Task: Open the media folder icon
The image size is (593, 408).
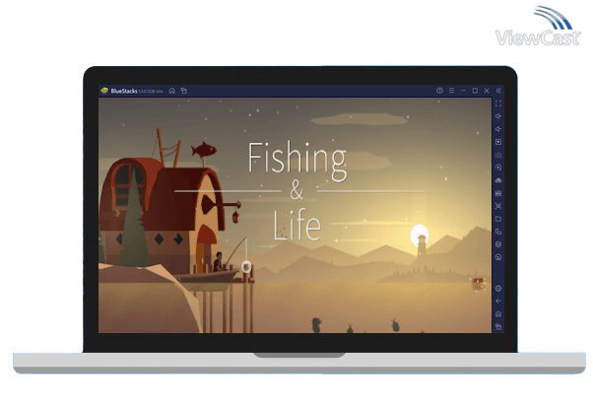Action: 498,219
